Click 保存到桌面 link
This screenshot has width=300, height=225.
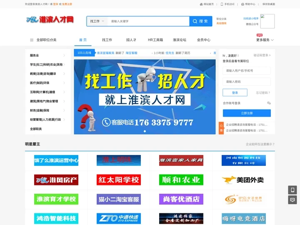[269, 4]
